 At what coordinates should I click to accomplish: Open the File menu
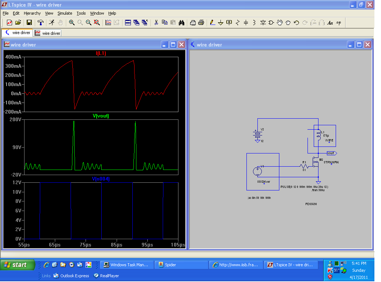5,13
